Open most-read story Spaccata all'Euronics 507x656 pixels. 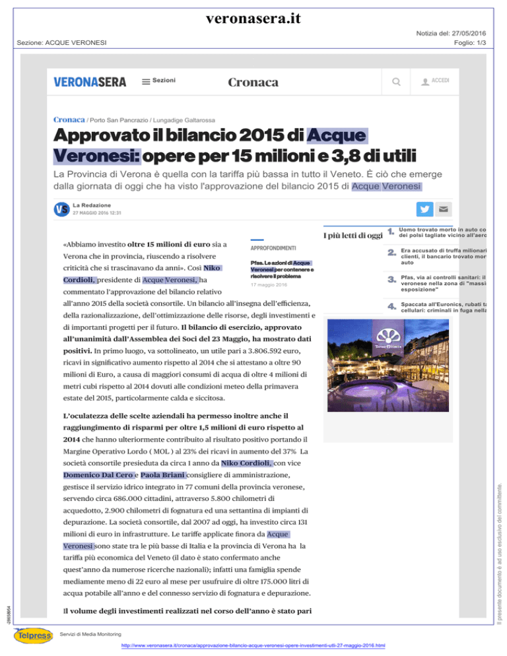tap(444, 308)
